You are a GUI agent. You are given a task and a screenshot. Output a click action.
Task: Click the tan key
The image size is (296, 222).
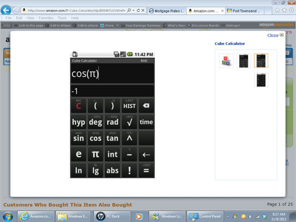pos(113,138)
